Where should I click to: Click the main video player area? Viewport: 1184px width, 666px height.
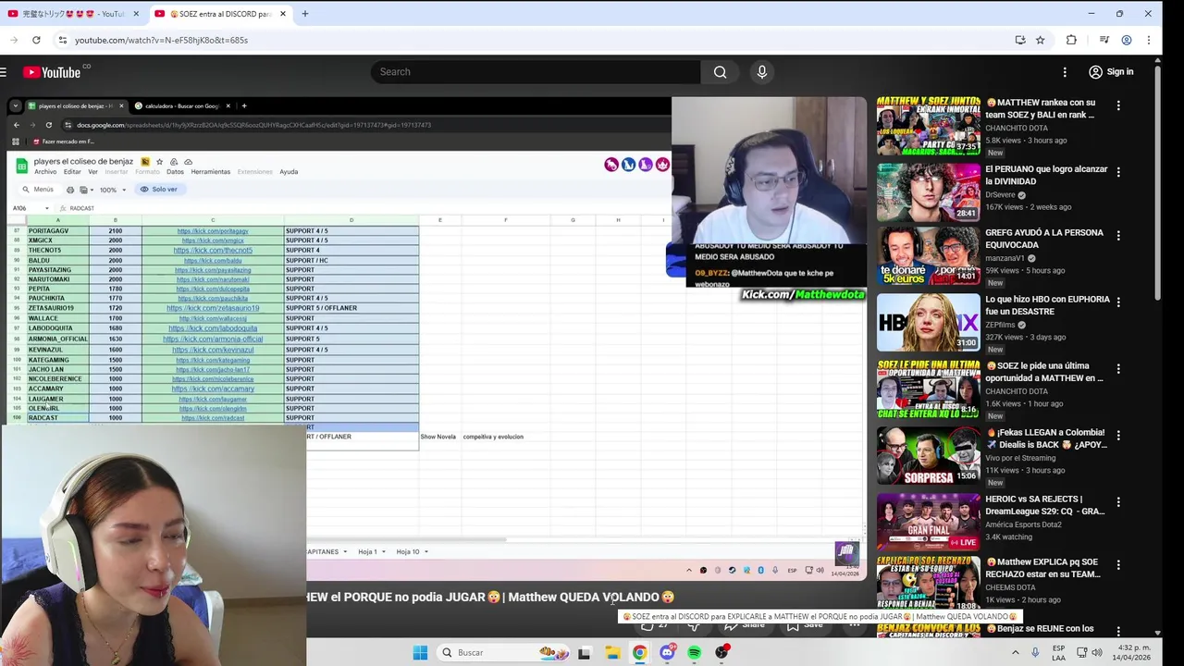435,338
